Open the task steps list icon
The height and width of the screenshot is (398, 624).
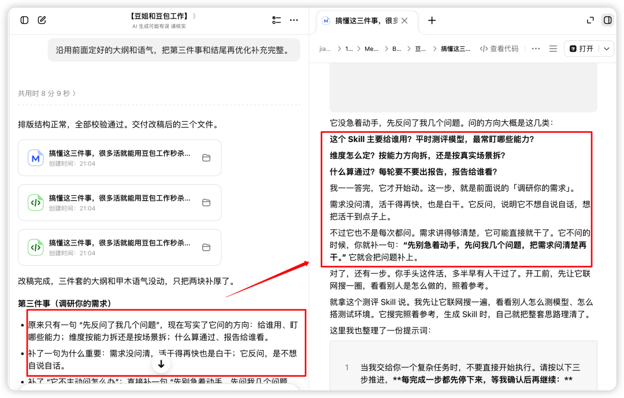[277, 20]
